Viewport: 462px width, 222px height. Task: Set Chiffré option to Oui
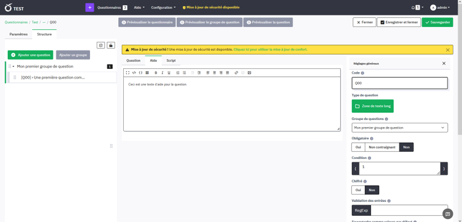point(358,190)
